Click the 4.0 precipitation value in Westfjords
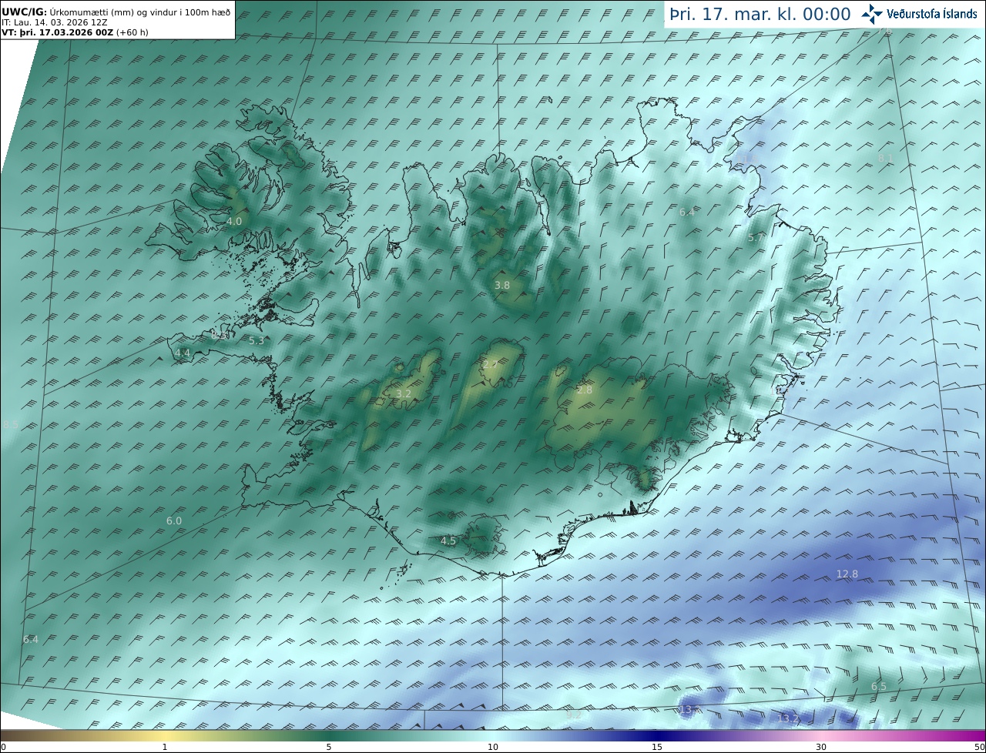The width and height of the screenshot is (986, 753). pyautogui.click(x=233, y=221)
